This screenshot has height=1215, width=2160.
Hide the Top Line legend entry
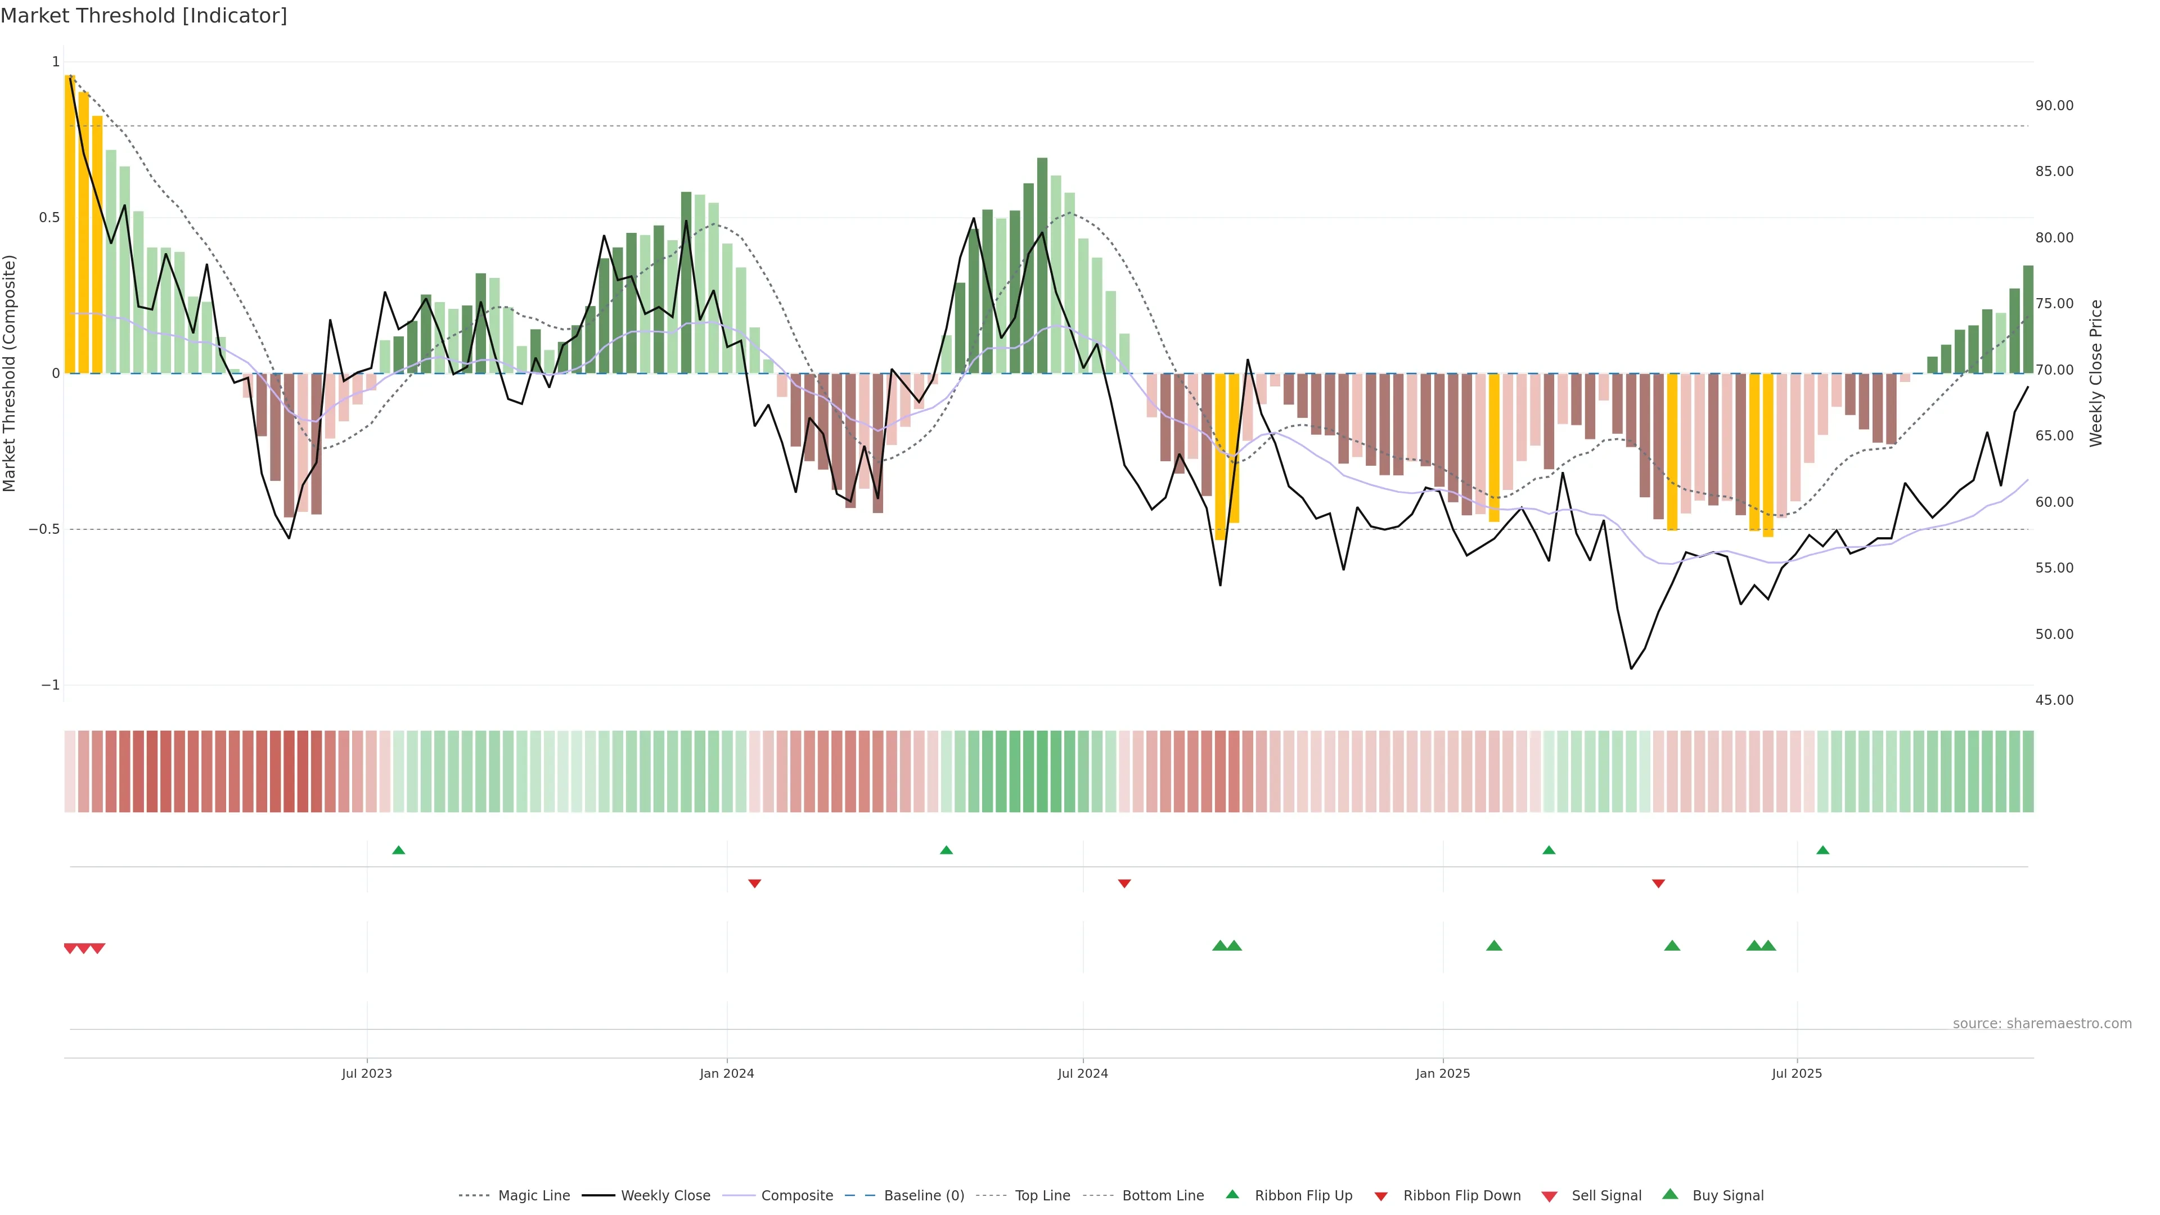click(x=1042, y=1196)
